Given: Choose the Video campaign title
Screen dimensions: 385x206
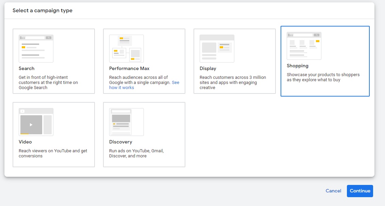Looking at the screenshot, I should [25, 142].
